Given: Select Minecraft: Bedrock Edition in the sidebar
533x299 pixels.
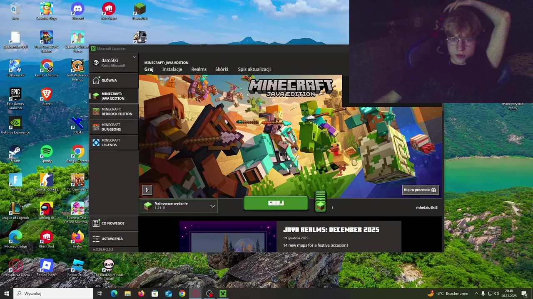Looking at the screenshot, I should click(114, 112).
